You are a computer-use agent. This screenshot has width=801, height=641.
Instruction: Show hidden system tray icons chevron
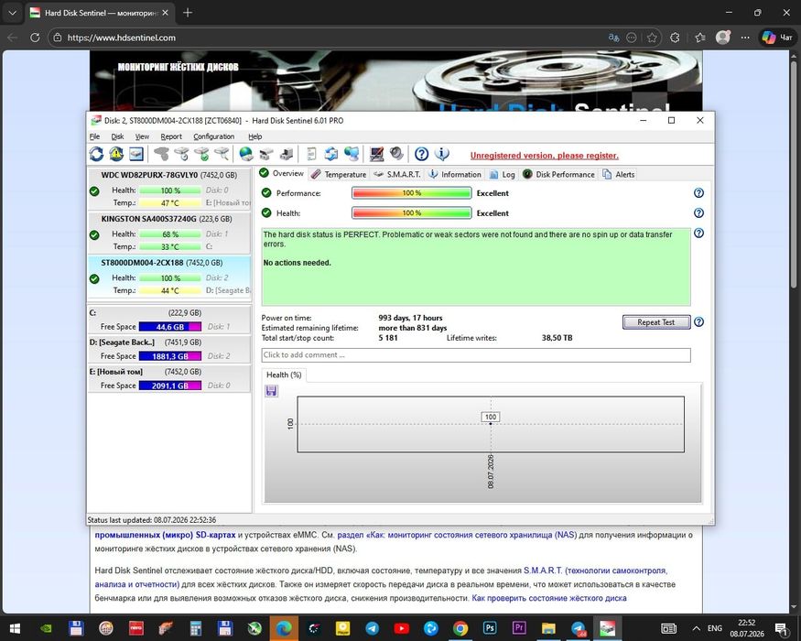click(x=696, y=628)
